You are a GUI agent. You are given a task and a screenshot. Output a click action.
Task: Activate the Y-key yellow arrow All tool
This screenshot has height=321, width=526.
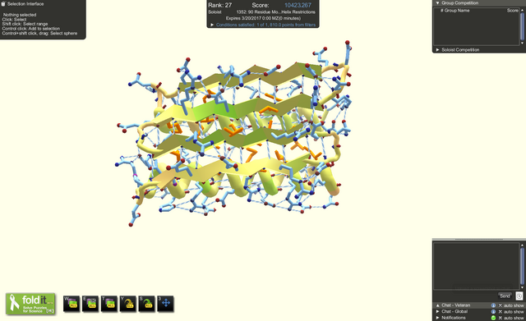tap(128, 304)
